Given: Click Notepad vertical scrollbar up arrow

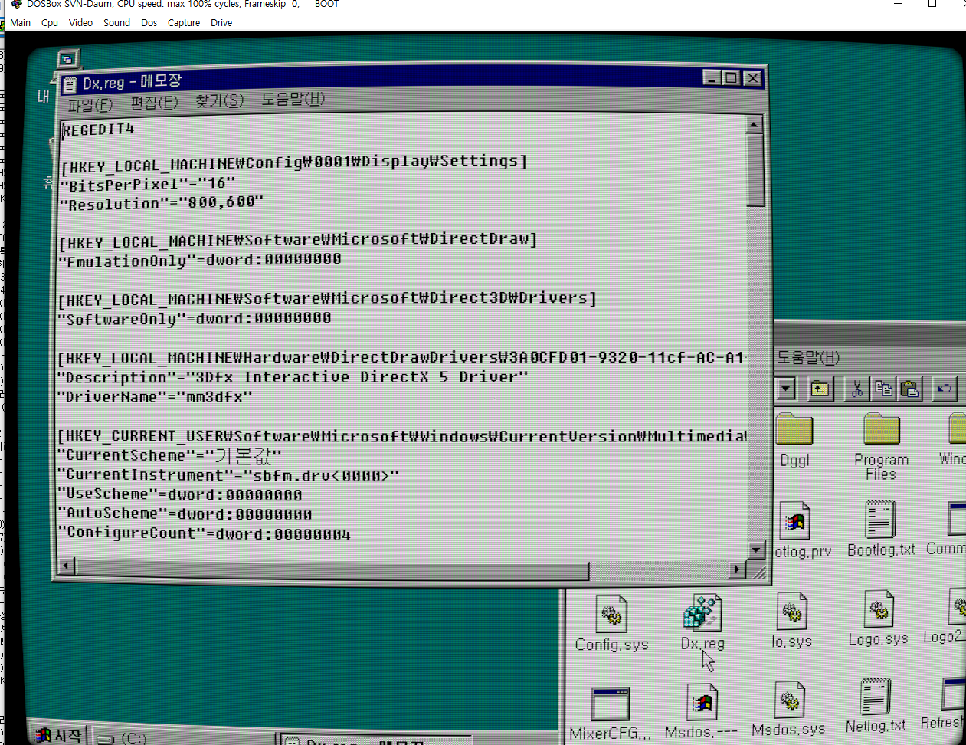Looking at the screenshot, I should point(754,125).
